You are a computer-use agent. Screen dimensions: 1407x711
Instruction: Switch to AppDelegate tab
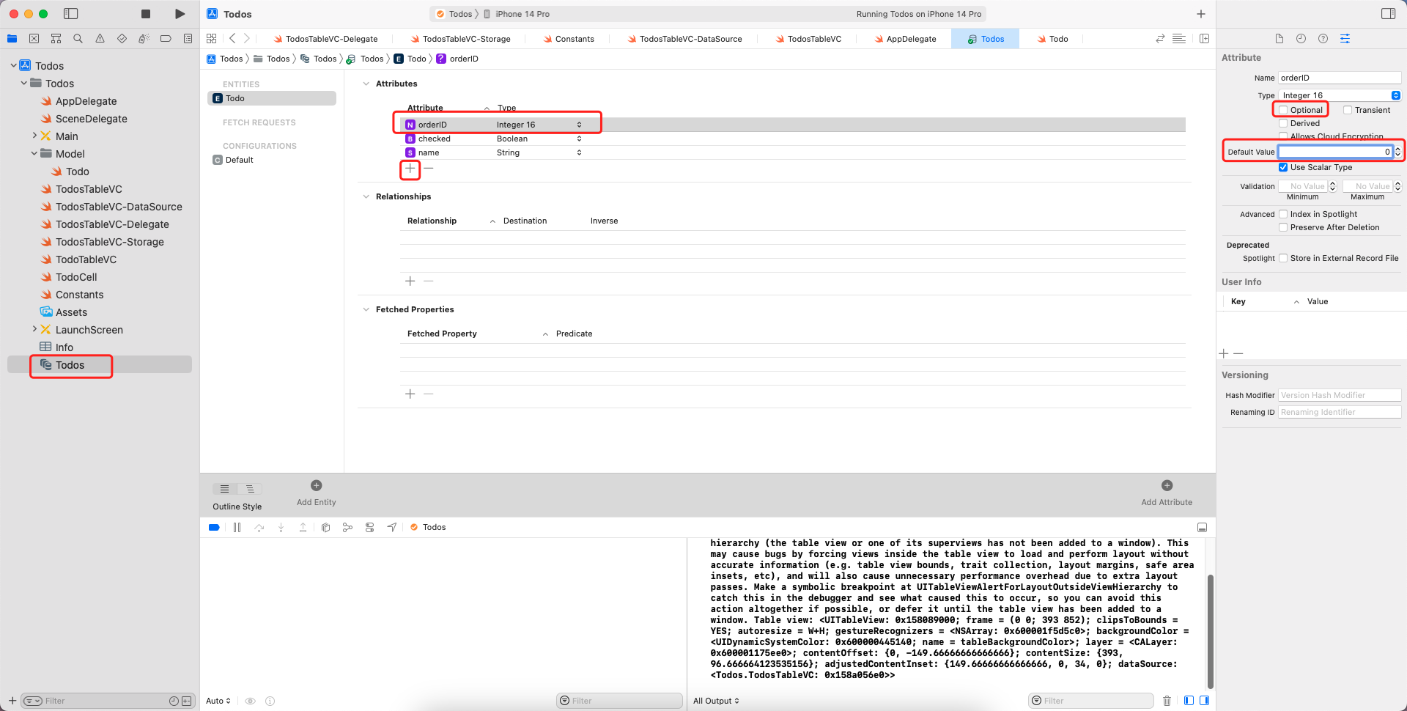coord(905,39)
